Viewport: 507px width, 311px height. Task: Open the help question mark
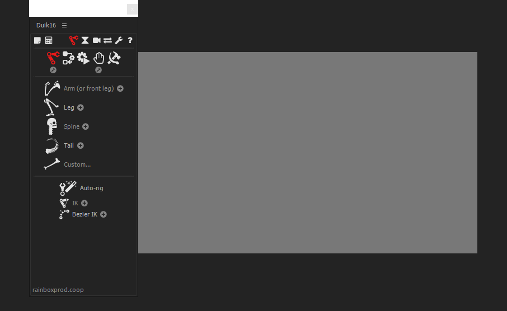point(130,40)
